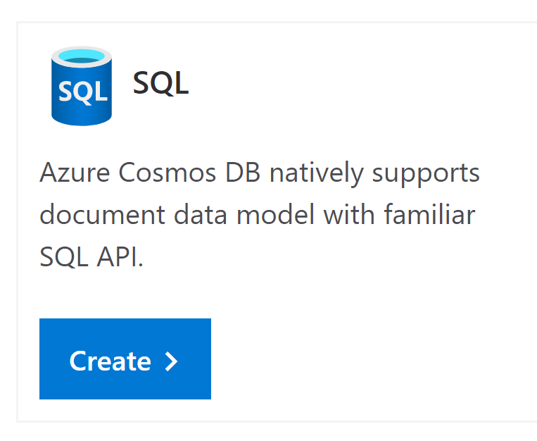Image resolution: width=537 pixels, height=441 pixels.
Task: Click the SQL API card description text
Action: point(259,215)
